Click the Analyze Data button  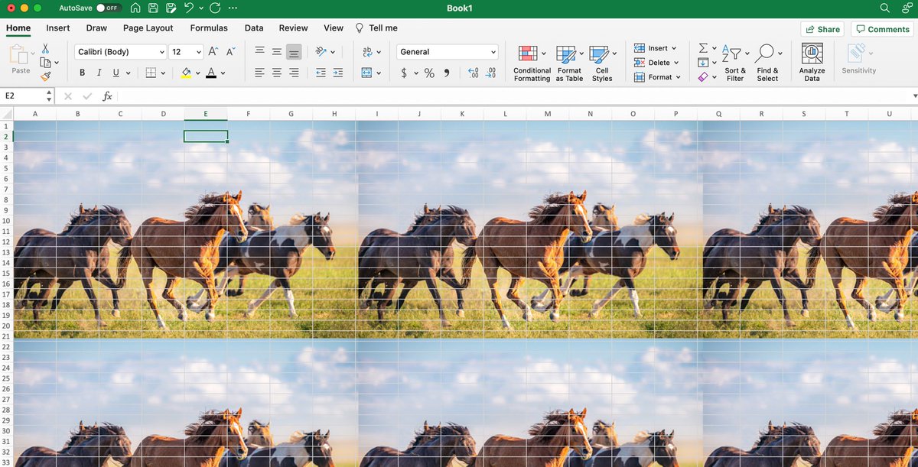(x=812, y=63)
